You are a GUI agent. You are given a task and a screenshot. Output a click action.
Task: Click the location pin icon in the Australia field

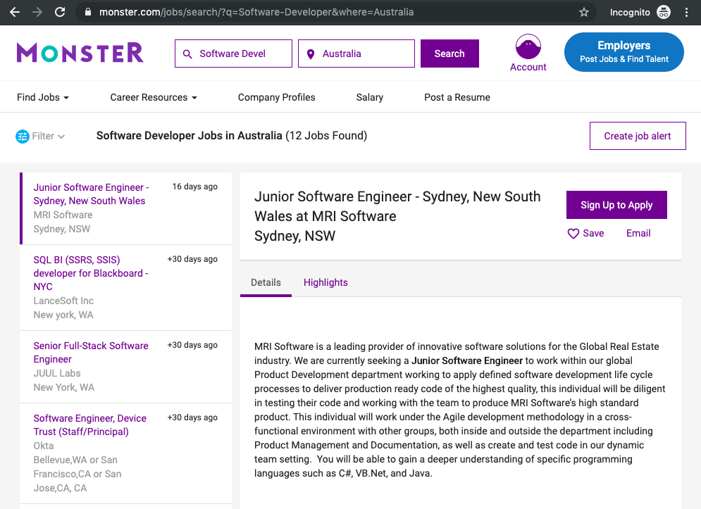tap(311, 54)
